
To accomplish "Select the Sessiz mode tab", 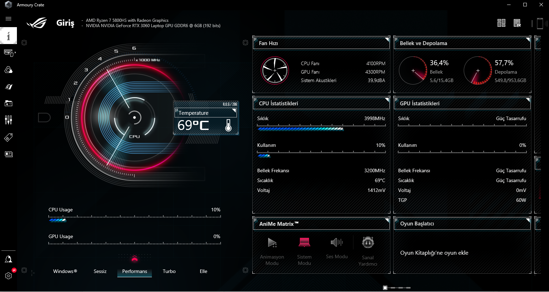I will point(100,271).
